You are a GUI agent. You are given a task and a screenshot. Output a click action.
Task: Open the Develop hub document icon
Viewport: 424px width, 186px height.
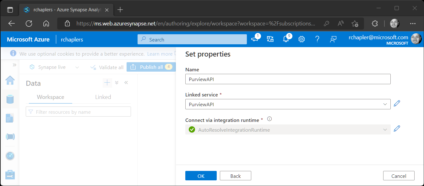point(10,118)
